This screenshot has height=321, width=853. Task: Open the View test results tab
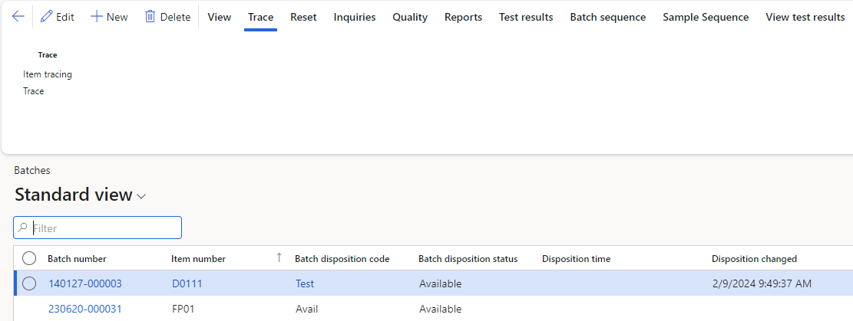point(805,17)
